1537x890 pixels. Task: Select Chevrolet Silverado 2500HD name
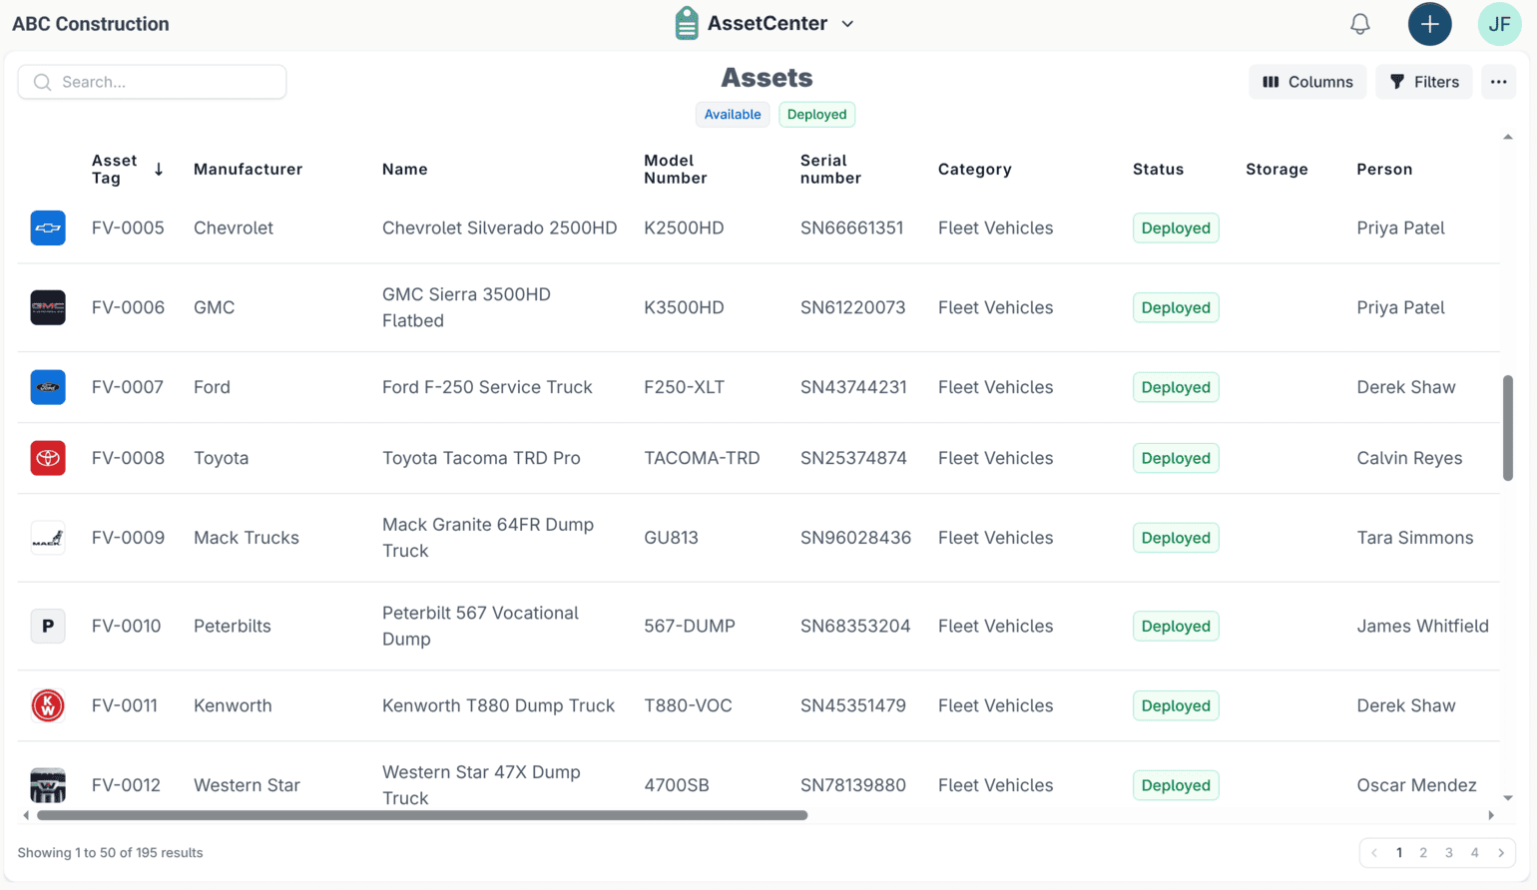point(499,228)
